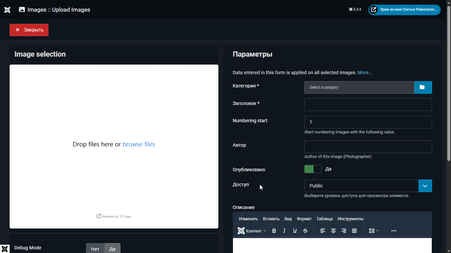Center-align text in the description editor
This screenshot has height=253, width=451.
[333, 230]
